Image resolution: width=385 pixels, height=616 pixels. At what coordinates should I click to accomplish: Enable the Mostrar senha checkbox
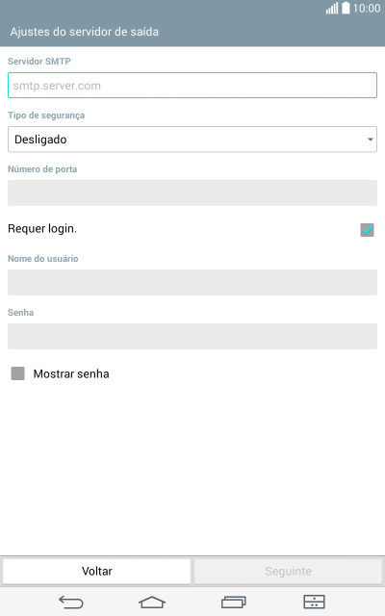[x=17, y=373]
